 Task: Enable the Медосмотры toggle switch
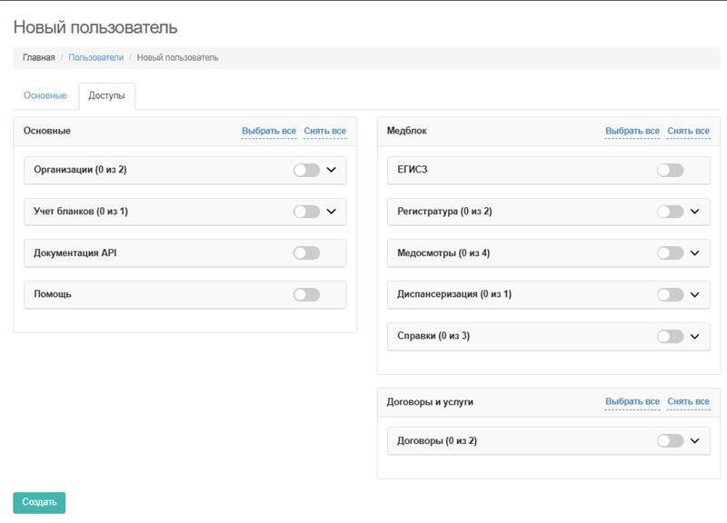point(670,253)
